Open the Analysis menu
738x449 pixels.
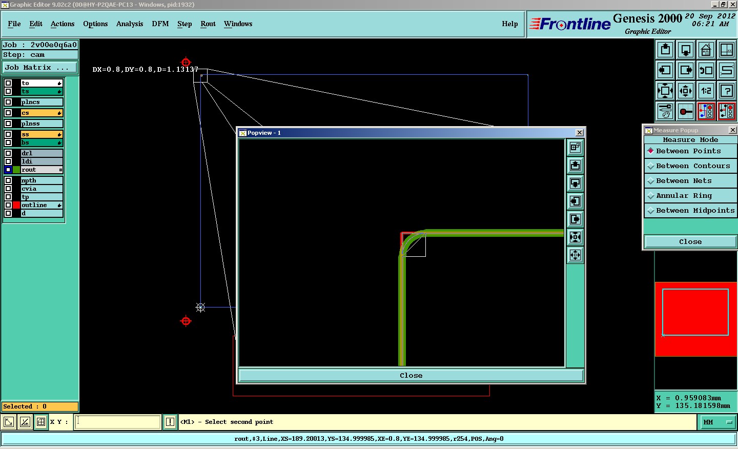pos(130,24)
